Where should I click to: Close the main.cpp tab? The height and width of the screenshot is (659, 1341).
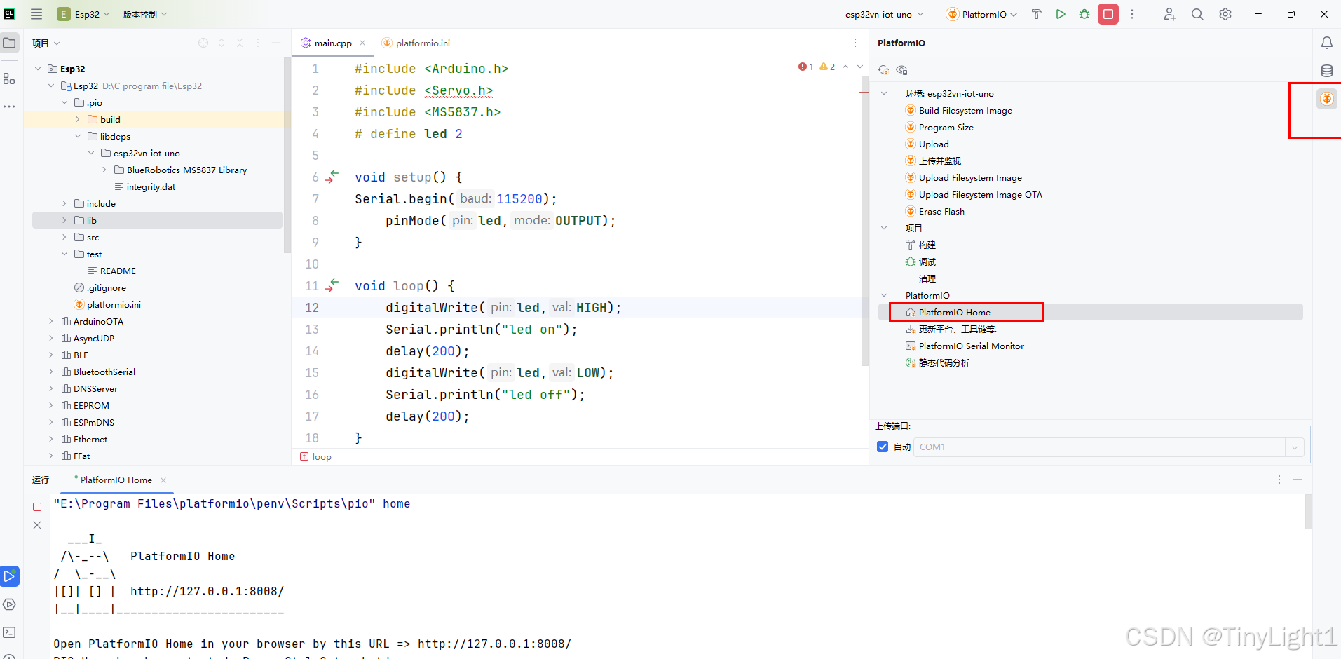point(362,43)
